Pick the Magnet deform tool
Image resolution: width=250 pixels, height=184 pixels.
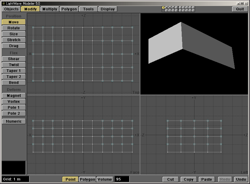(x=14, y=96)
